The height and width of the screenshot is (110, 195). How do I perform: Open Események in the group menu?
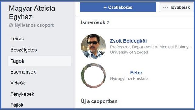click(x=23, y=72)
